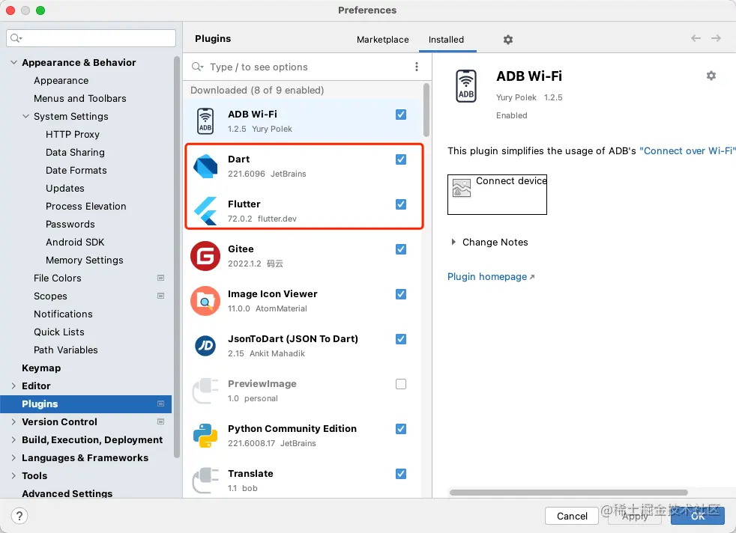
Task: Click the plugin list vertical scrollbar
Action: tap(426, 110)
